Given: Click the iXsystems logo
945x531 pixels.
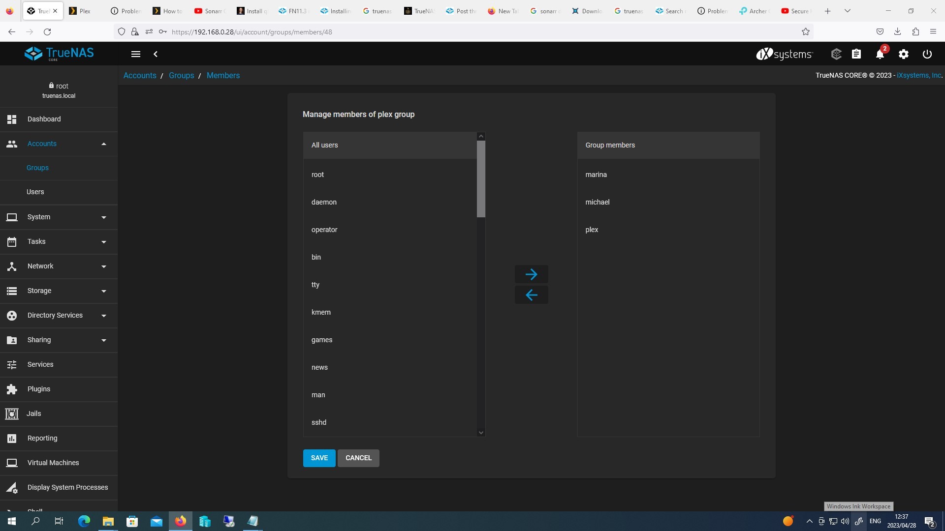Looking at the screenshot, I should click(x=785, y=54).
